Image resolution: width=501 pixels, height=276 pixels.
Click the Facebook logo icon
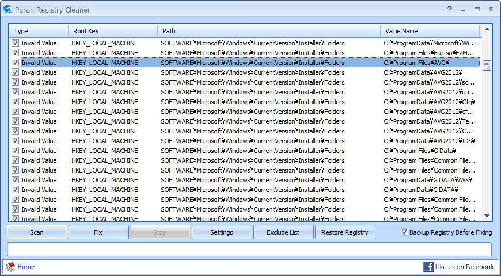(428, 267)
